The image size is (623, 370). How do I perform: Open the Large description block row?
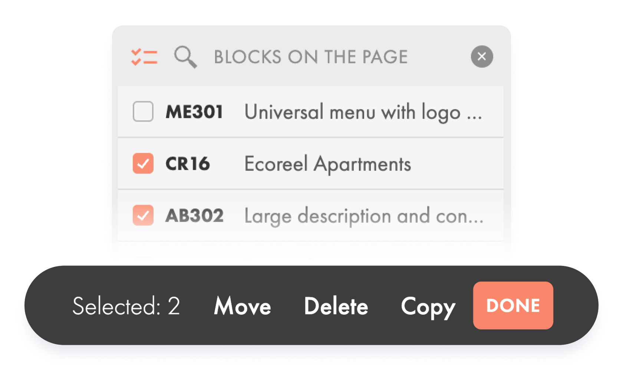pyautogui.click(x=363, y=215)
